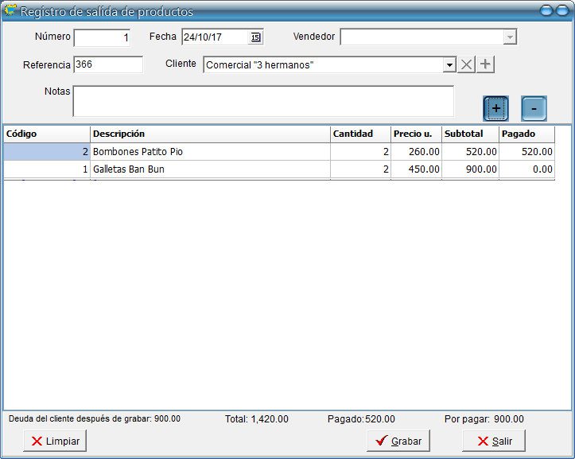The height and width of the screenshot is (459, 575).
Task: Add a new Cliente with plus icon
Action: click(x=485, y=64)
